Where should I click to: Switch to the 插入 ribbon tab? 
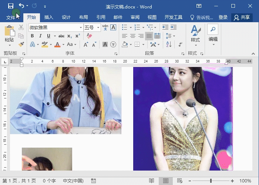tap(49, 17)
